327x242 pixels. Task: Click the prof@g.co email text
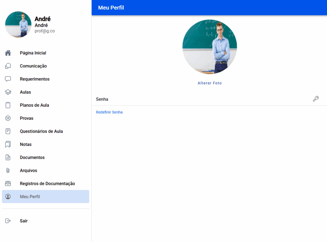(x=45, y=31)
